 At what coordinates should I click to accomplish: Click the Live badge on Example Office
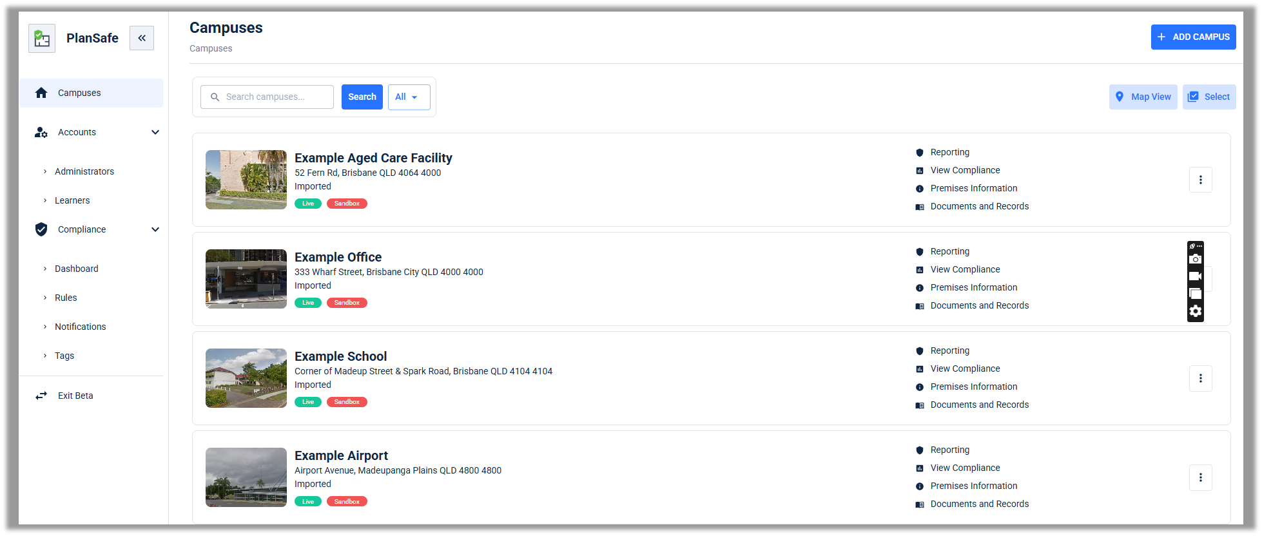point(308,303)
